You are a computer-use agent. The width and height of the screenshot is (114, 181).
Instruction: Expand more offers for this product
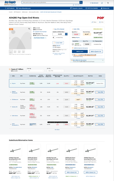click(x=87, y=61)
